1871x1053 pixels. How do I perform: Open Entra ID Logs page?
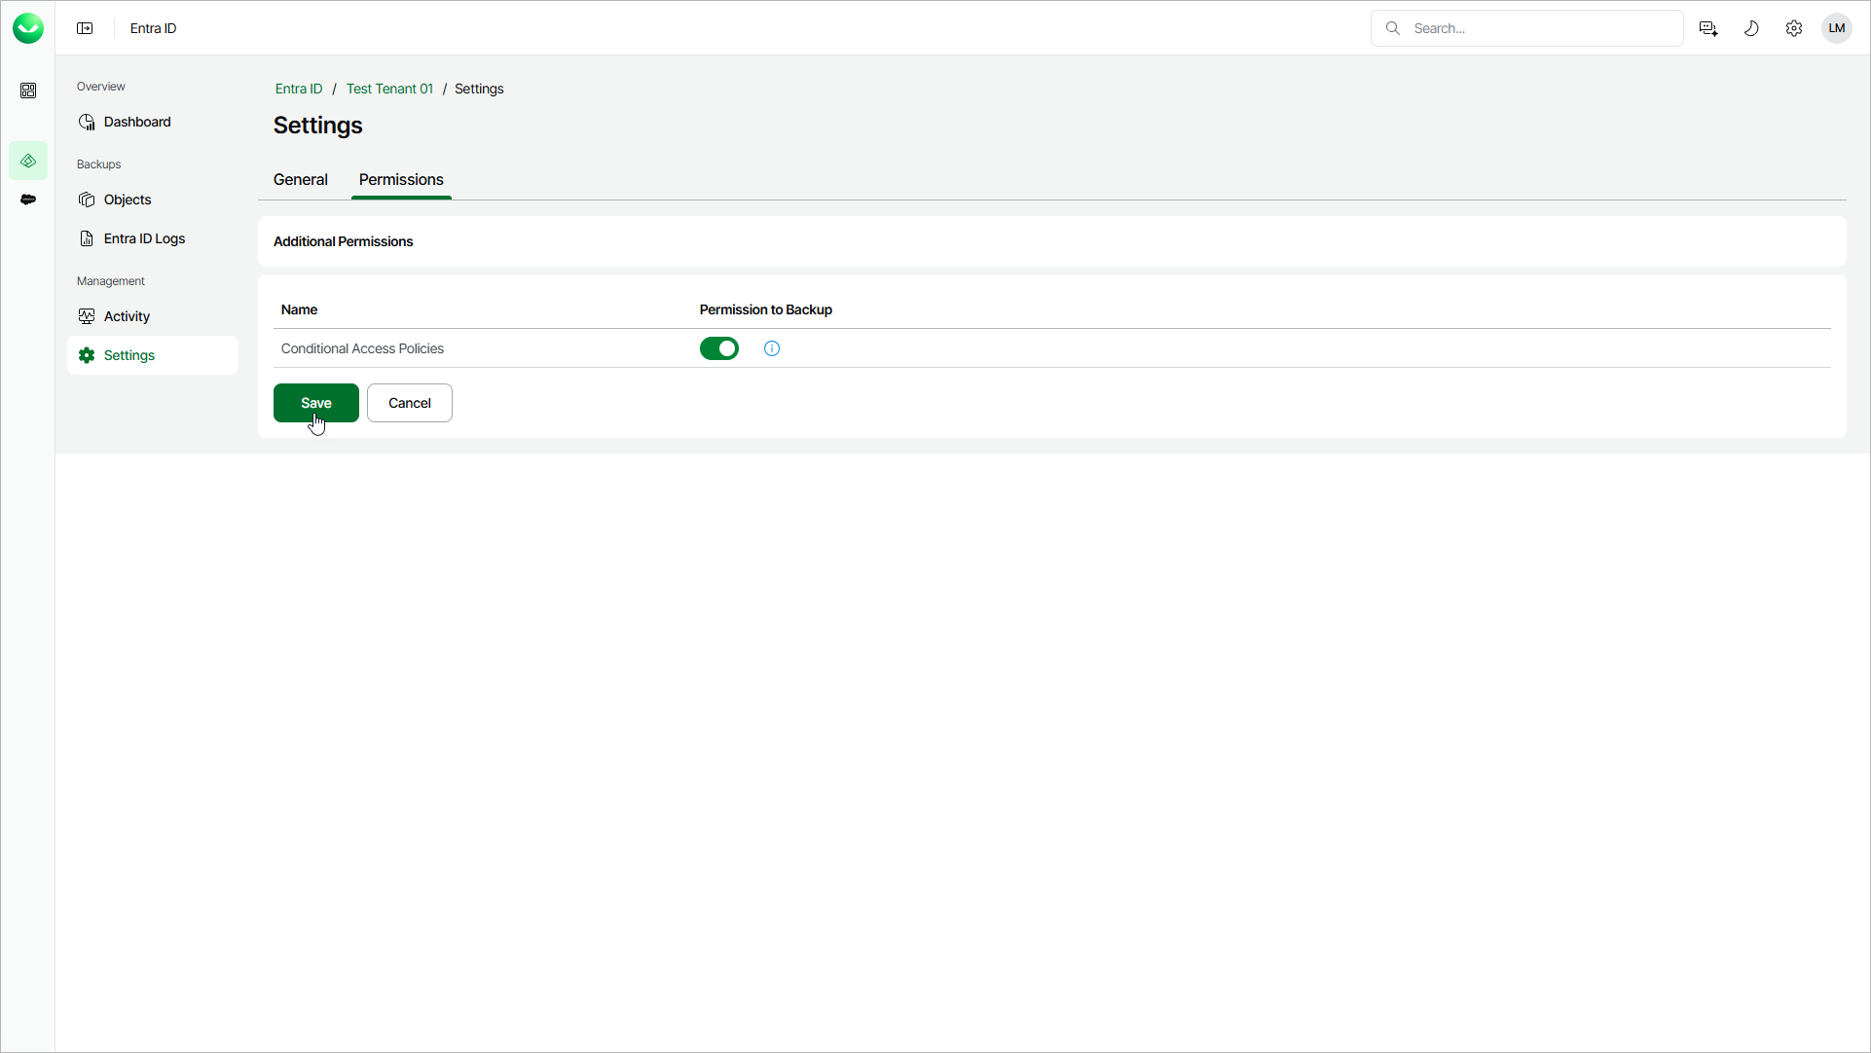point(144,238)
